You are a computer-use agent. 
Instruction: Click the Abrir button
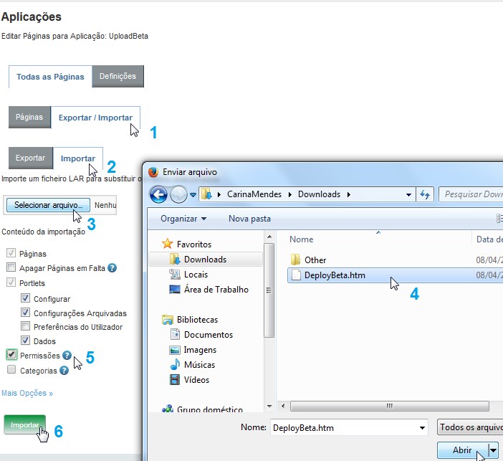coord(463,450)
